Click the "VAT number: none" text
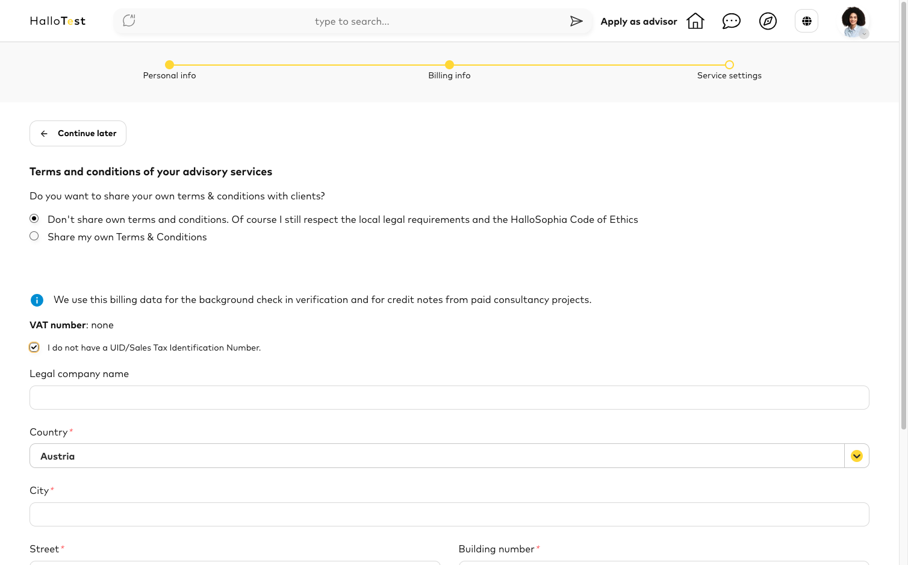 coord(72,325)
